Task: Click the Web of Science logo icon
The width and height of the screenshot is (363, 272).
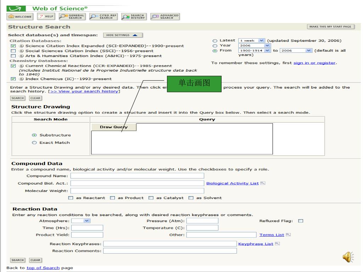Action: tap(16, 8)
